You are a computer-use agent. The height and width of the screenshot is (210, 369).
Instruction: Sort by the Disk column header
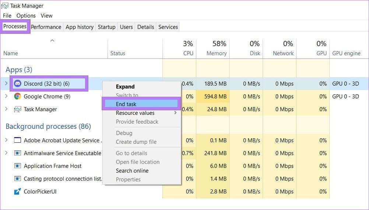coord(246,49)
